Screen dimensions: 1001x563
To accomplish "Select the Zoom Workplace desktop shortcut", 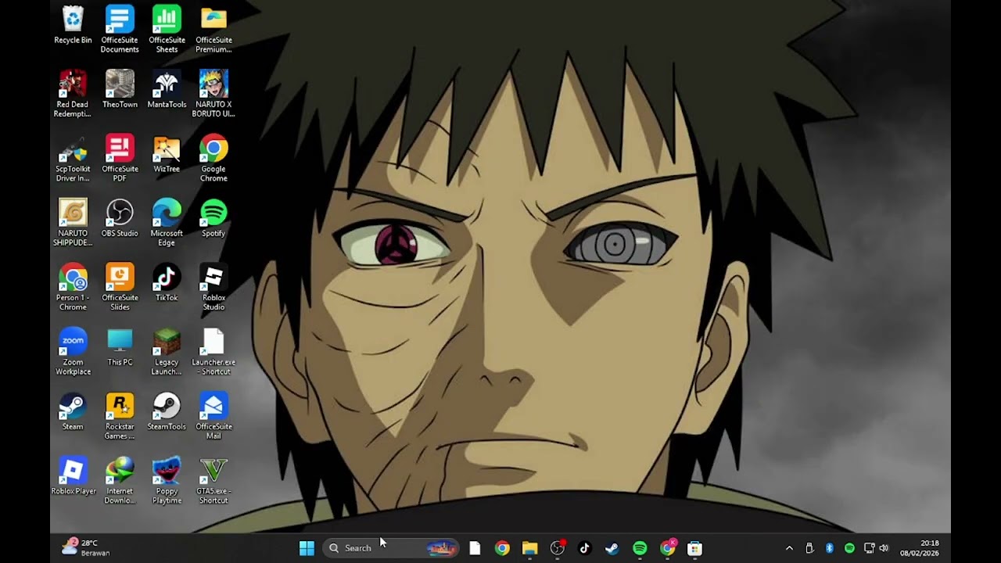I will coord(73,352).
